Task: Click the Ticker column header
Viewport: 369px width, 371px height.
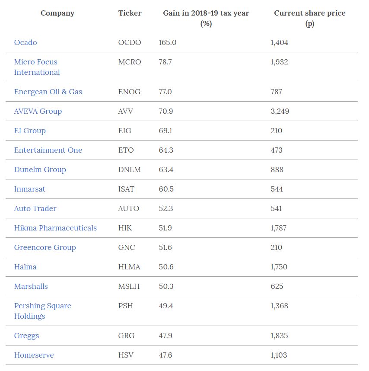Action: tap(130, 13)
